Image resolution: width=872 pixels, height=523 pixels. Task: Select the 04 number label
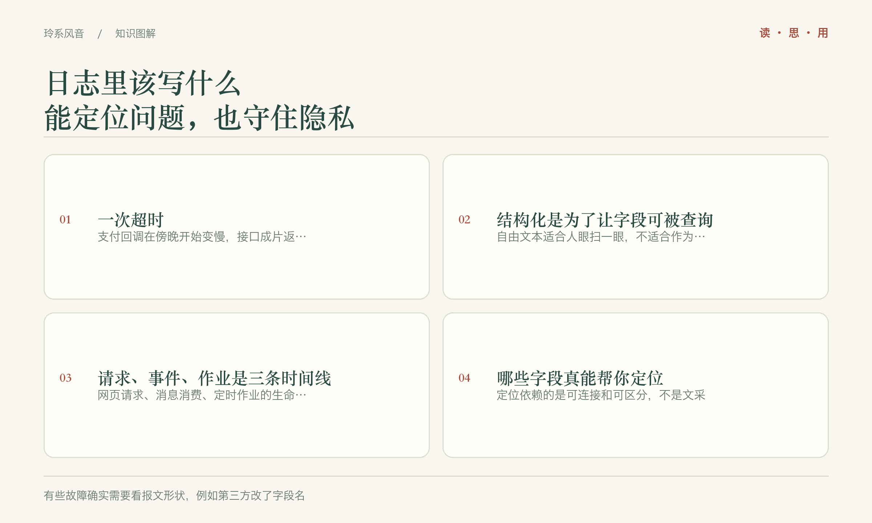464,378
